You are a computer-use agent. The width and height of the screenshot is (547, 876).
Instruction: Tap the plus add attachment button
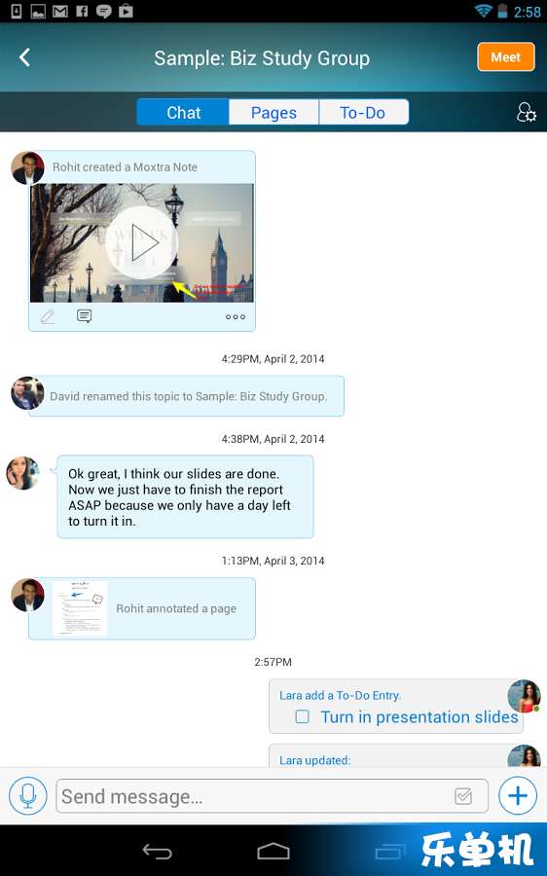518,795
